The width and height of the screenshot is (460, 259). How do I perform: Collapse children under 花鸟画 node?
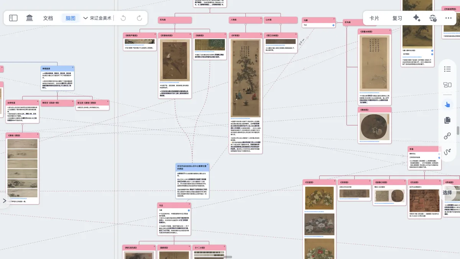(x=175, y=24)
